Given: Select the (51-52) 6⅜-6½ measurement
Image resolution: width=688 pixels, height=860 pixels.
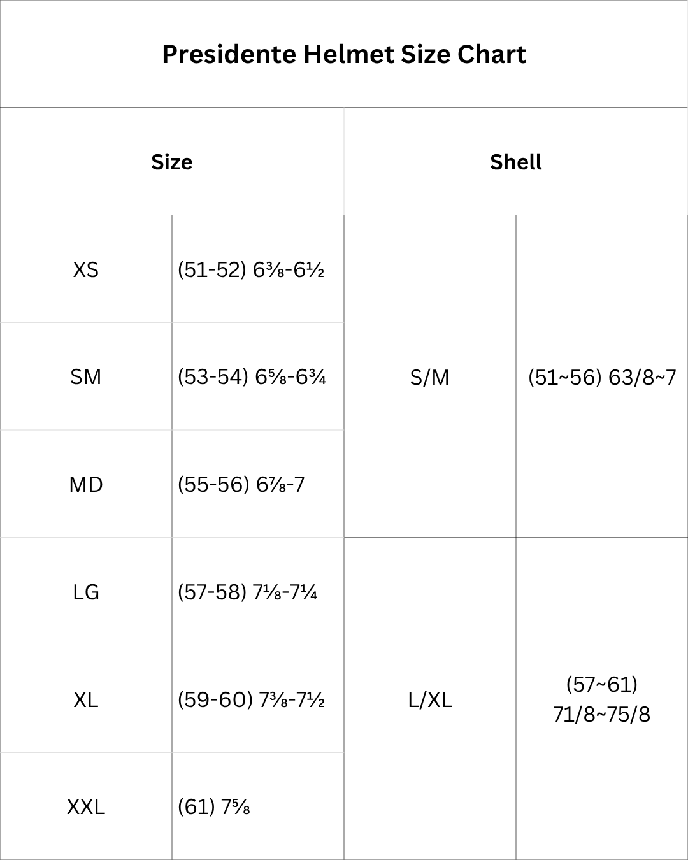Looking at the screenshot, I should click(251, 270).
